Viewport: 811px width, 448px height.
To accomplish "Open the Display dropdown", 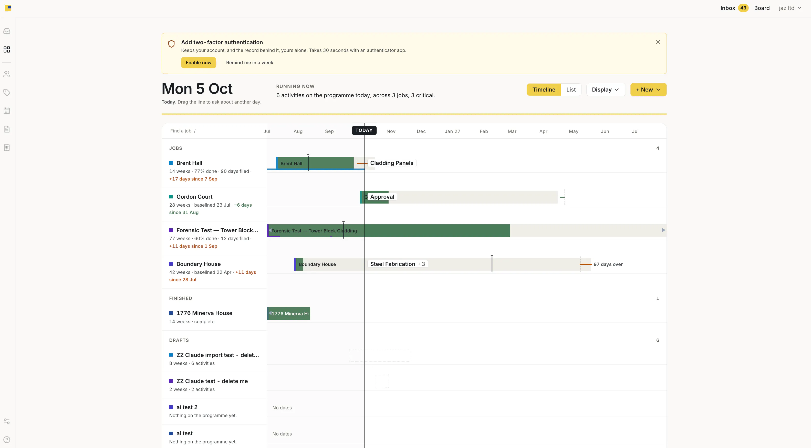I will coord(605,90).
